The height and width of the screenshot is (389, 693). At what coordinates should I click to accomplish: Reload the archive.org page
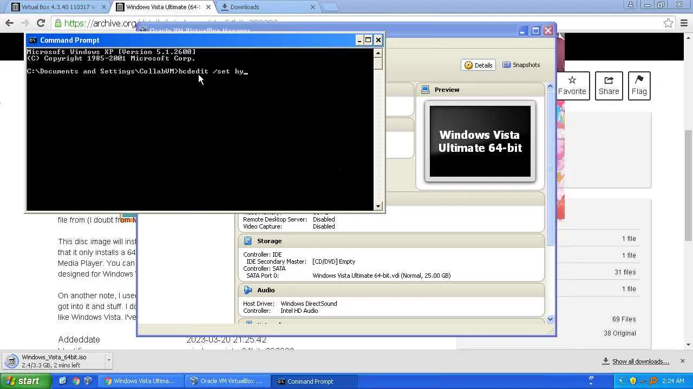[x=41, y=23]
